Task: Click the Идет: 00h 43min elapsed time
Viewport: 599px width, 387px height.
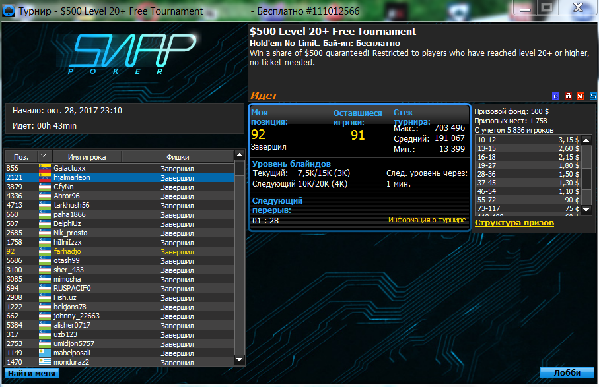Action: pos(44,126)
